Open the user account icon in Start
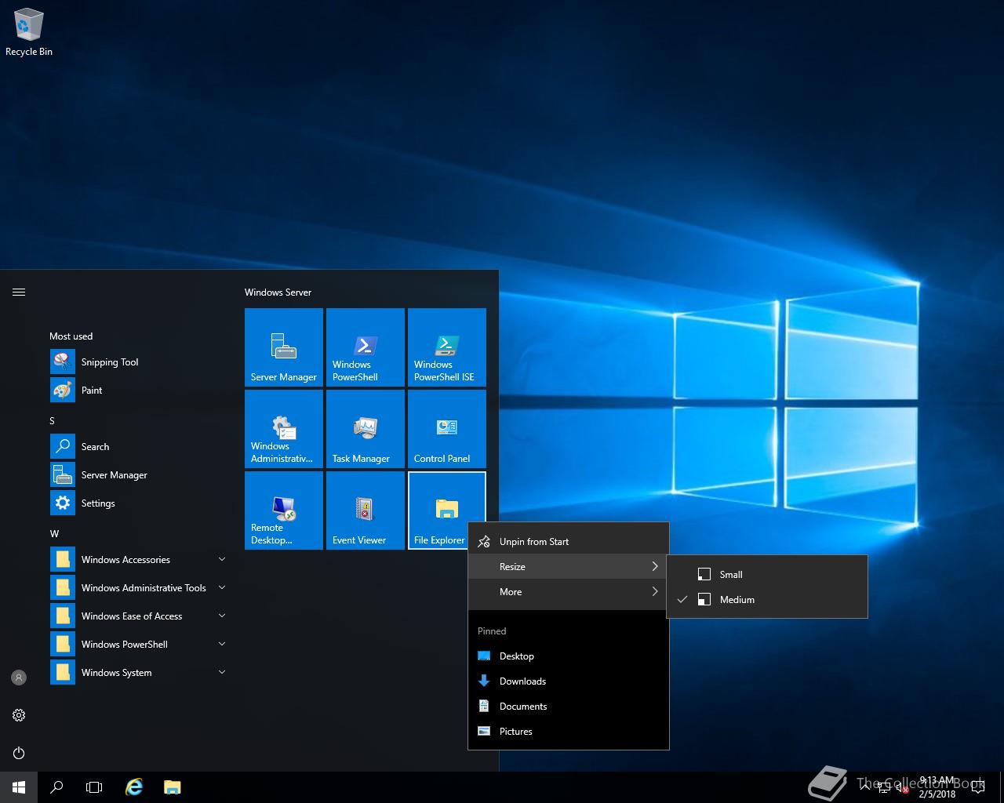 point(19,678)
